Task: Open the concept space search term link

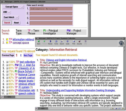Action: [21, 43]
